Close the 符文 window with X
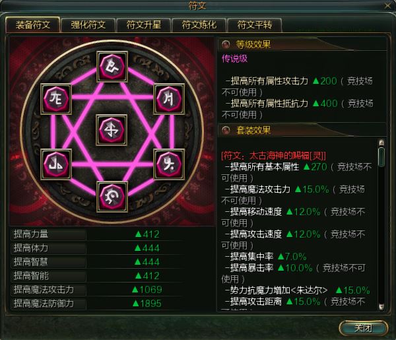396x340 pixels. pos(387,5)
